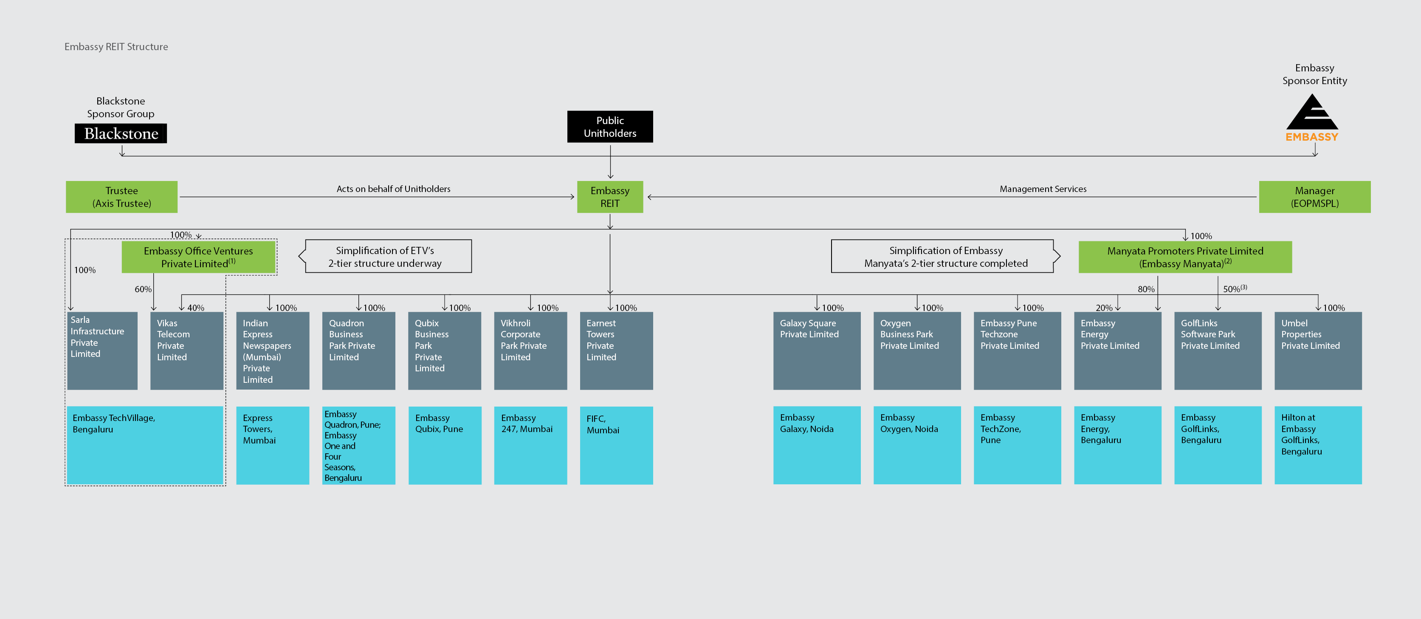Click Embassy Qubix, Pune asset box
The height and width of the screenshot is (619, 1421).
point(445,446)
